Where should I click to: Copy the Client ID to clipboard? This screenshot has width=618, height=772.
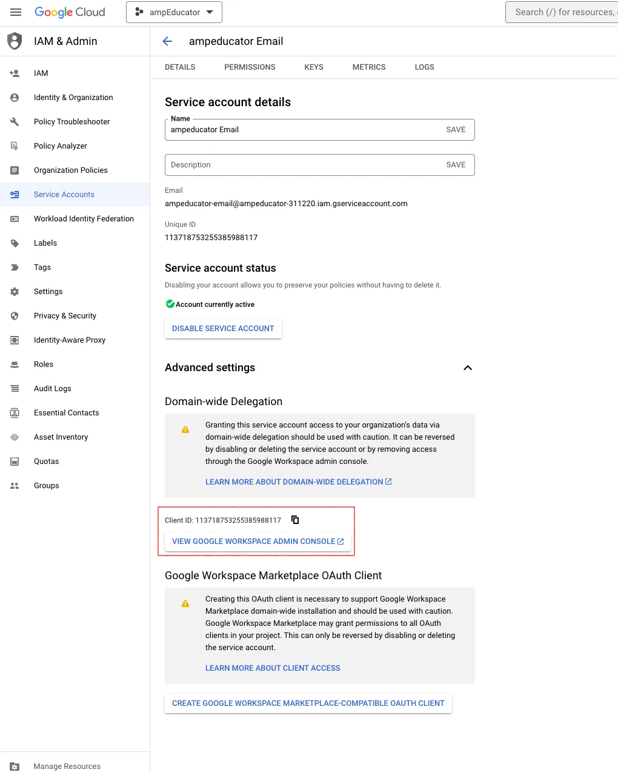(x=295, y=520)
